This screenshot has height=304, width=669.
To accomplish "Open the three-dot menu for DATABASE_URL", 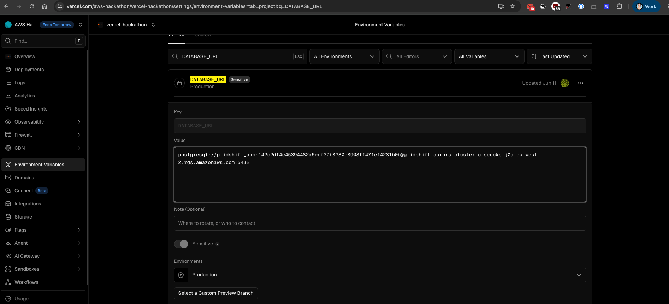I will 580,83.
